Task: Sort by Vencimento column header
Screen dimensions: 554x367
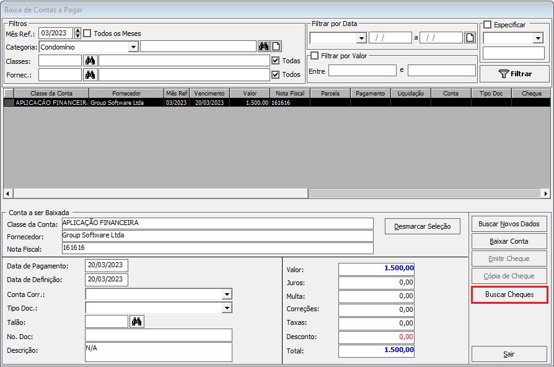Action: pos(209,94)
